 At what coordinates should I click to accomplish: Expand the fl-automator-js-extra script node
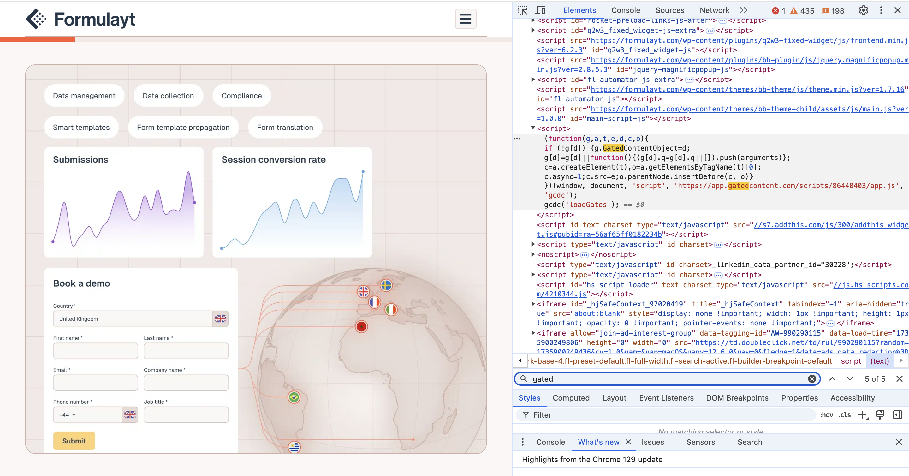pyautogui.click(x=533, y=80)
